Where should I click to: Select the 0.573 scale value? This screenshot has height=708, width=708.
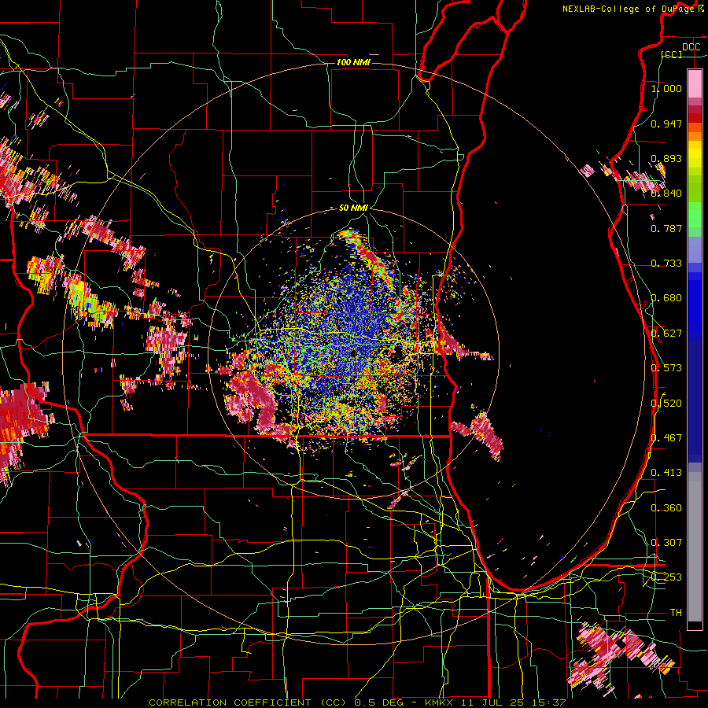[x=666, y=368]
